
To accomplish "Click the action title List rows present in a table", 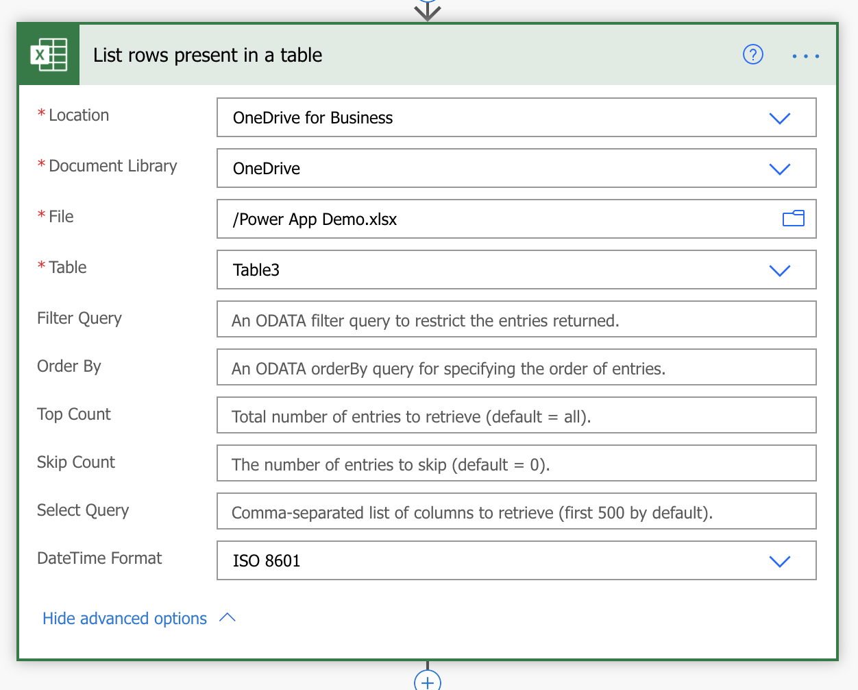I will (x=208, y=55).
